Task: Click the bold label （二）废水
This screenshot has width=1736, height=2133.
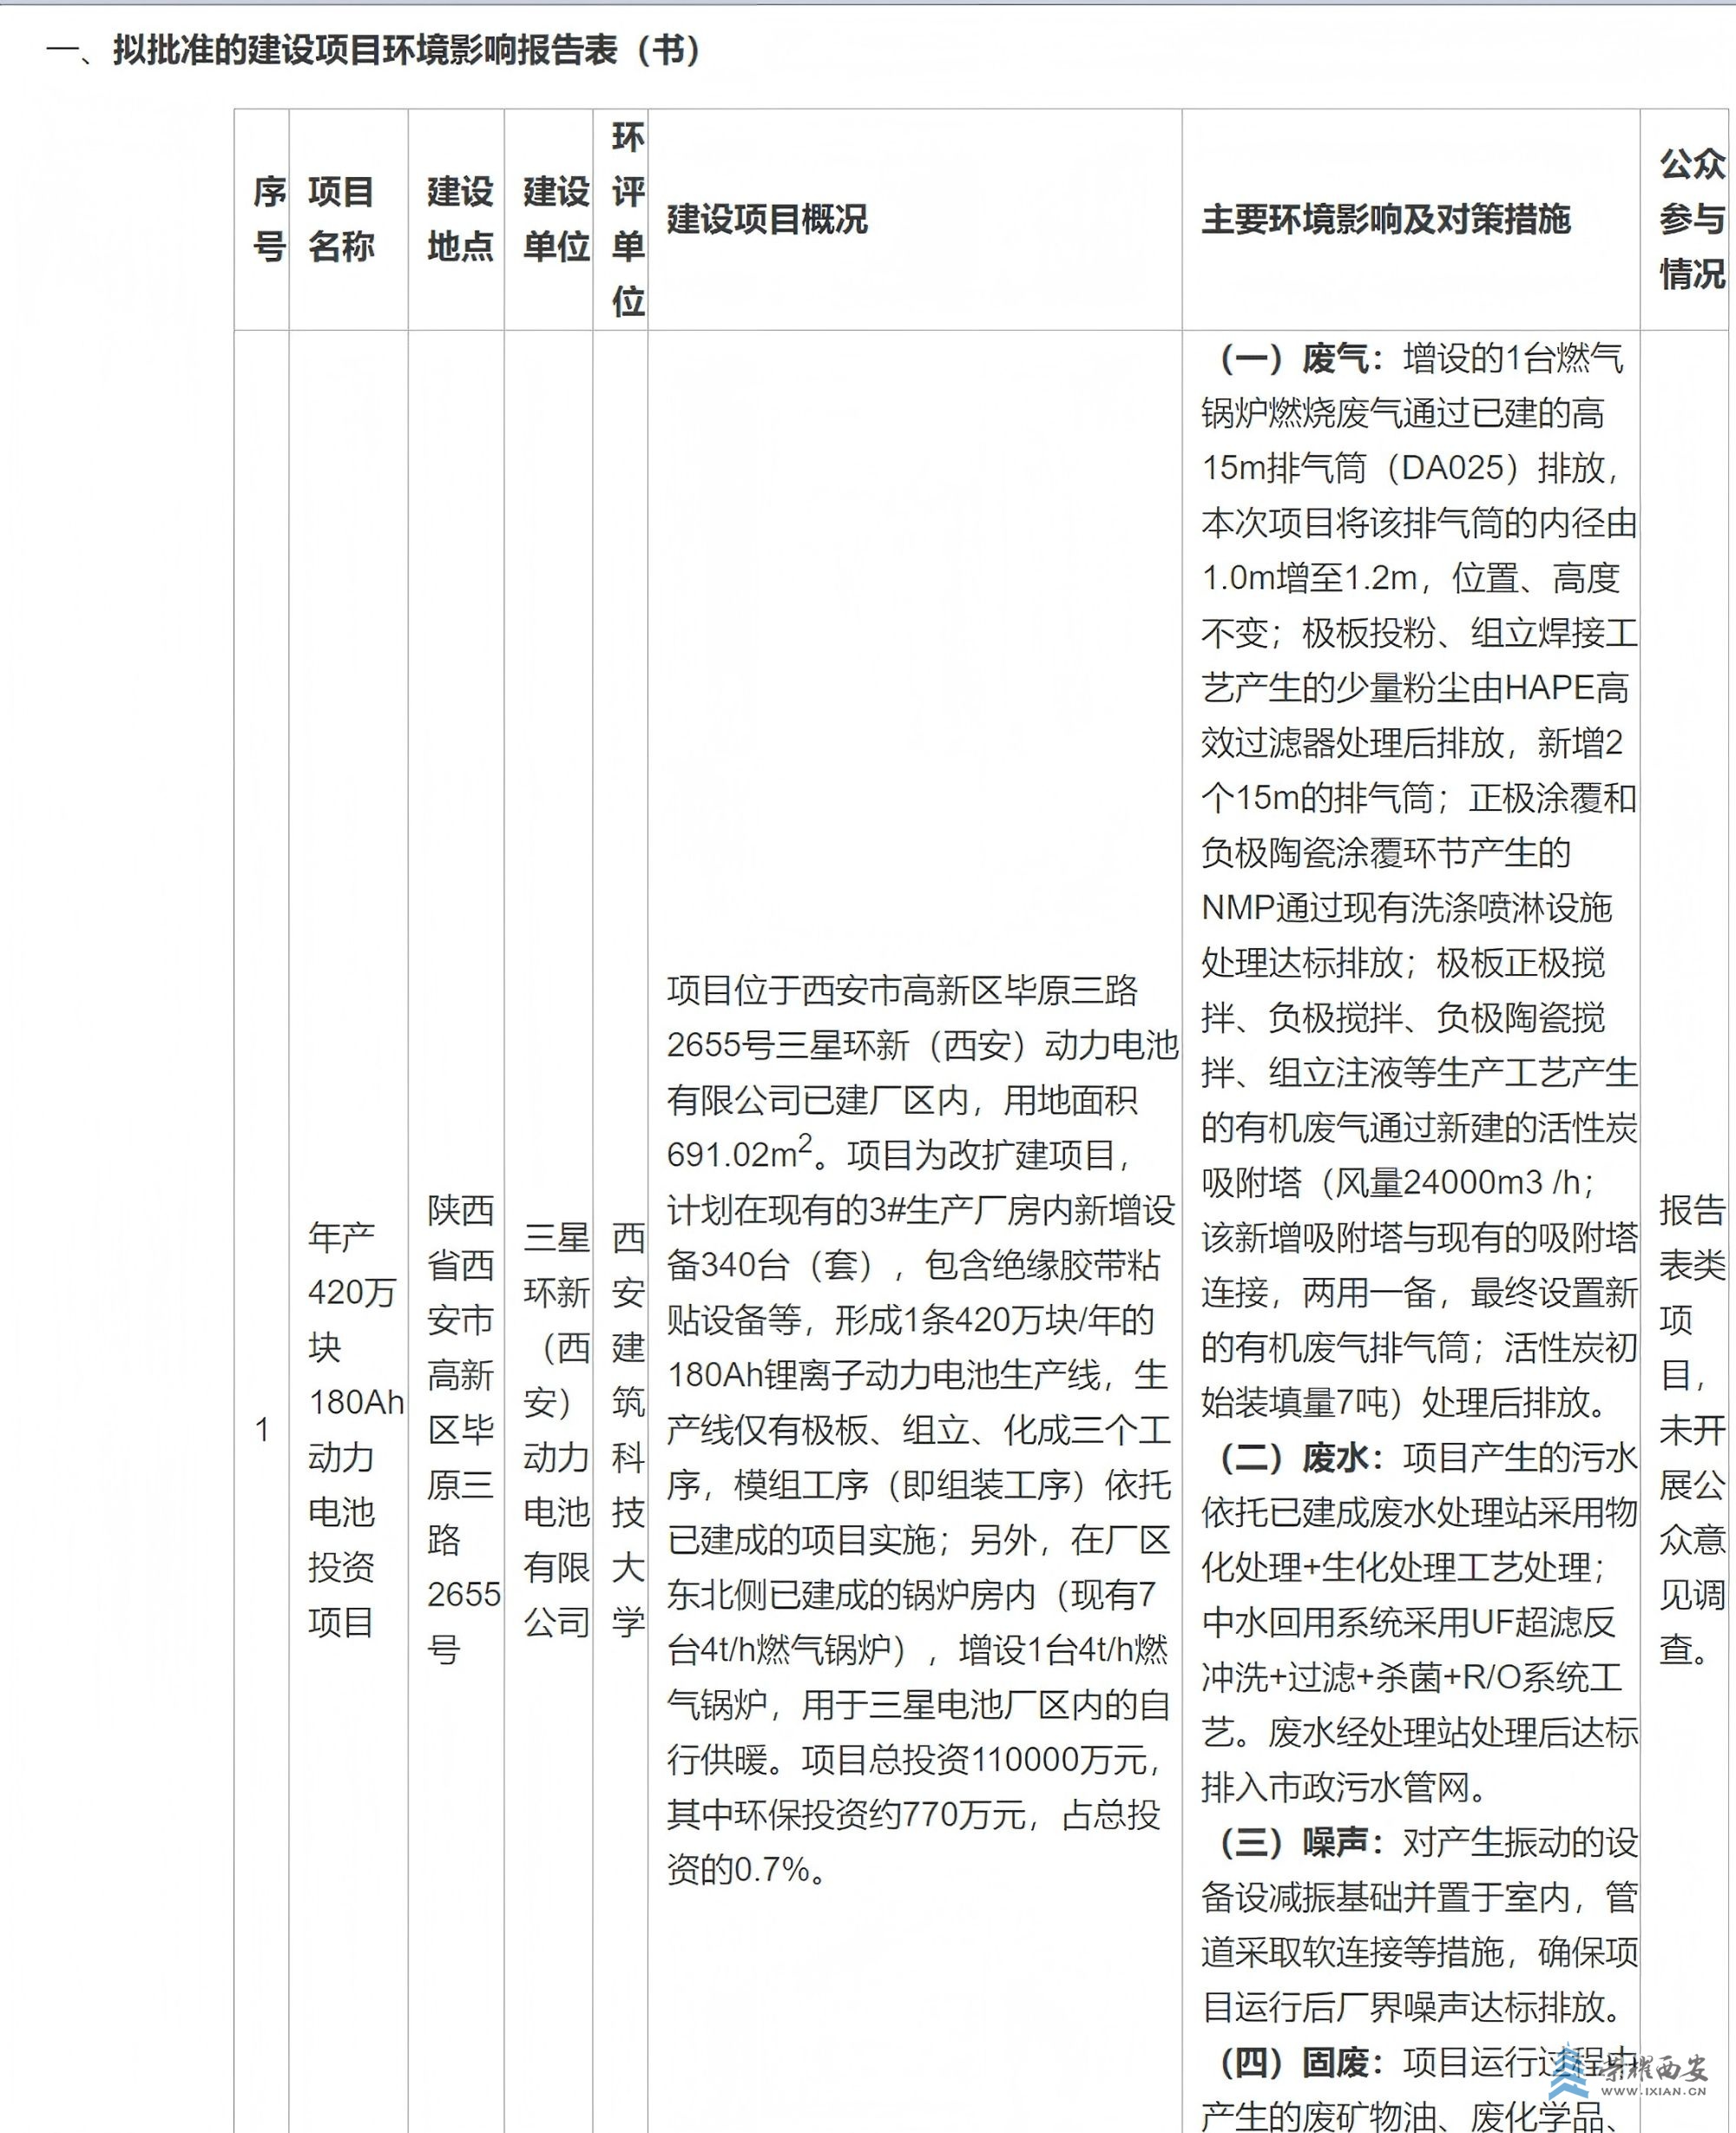Action: click(x=1302, y=1457)
